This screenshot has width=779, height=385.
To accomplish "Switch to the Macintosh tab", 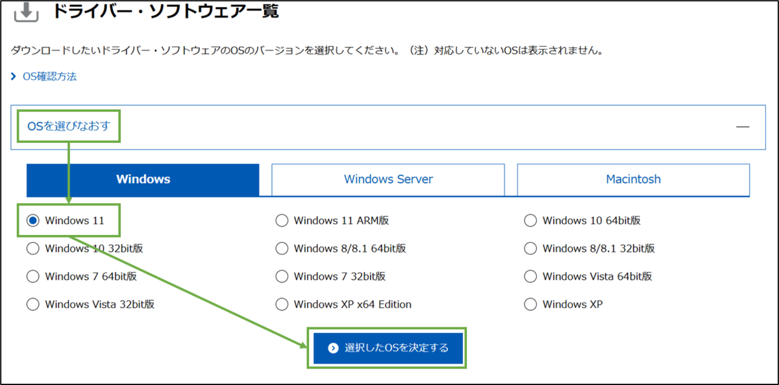I will [633, 180].
